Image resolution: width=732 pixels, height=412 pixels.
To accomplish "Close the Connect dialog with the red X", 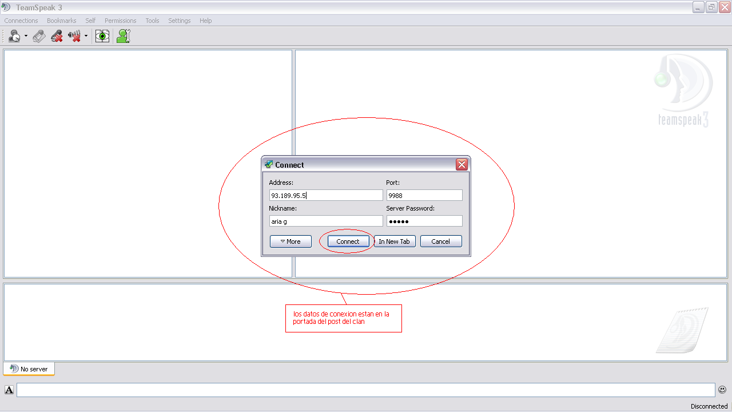I will pyautogui.click(x=462, y=165).
